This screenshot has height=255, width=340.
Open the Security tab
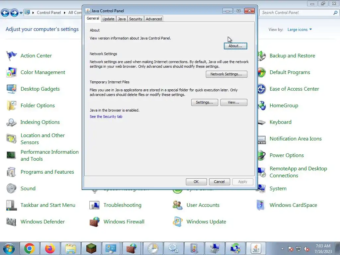click(135, 19)
